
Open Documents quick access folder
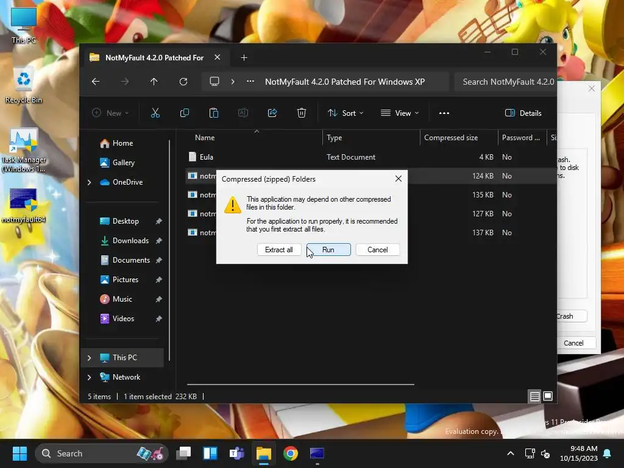(x=131, y=260)
